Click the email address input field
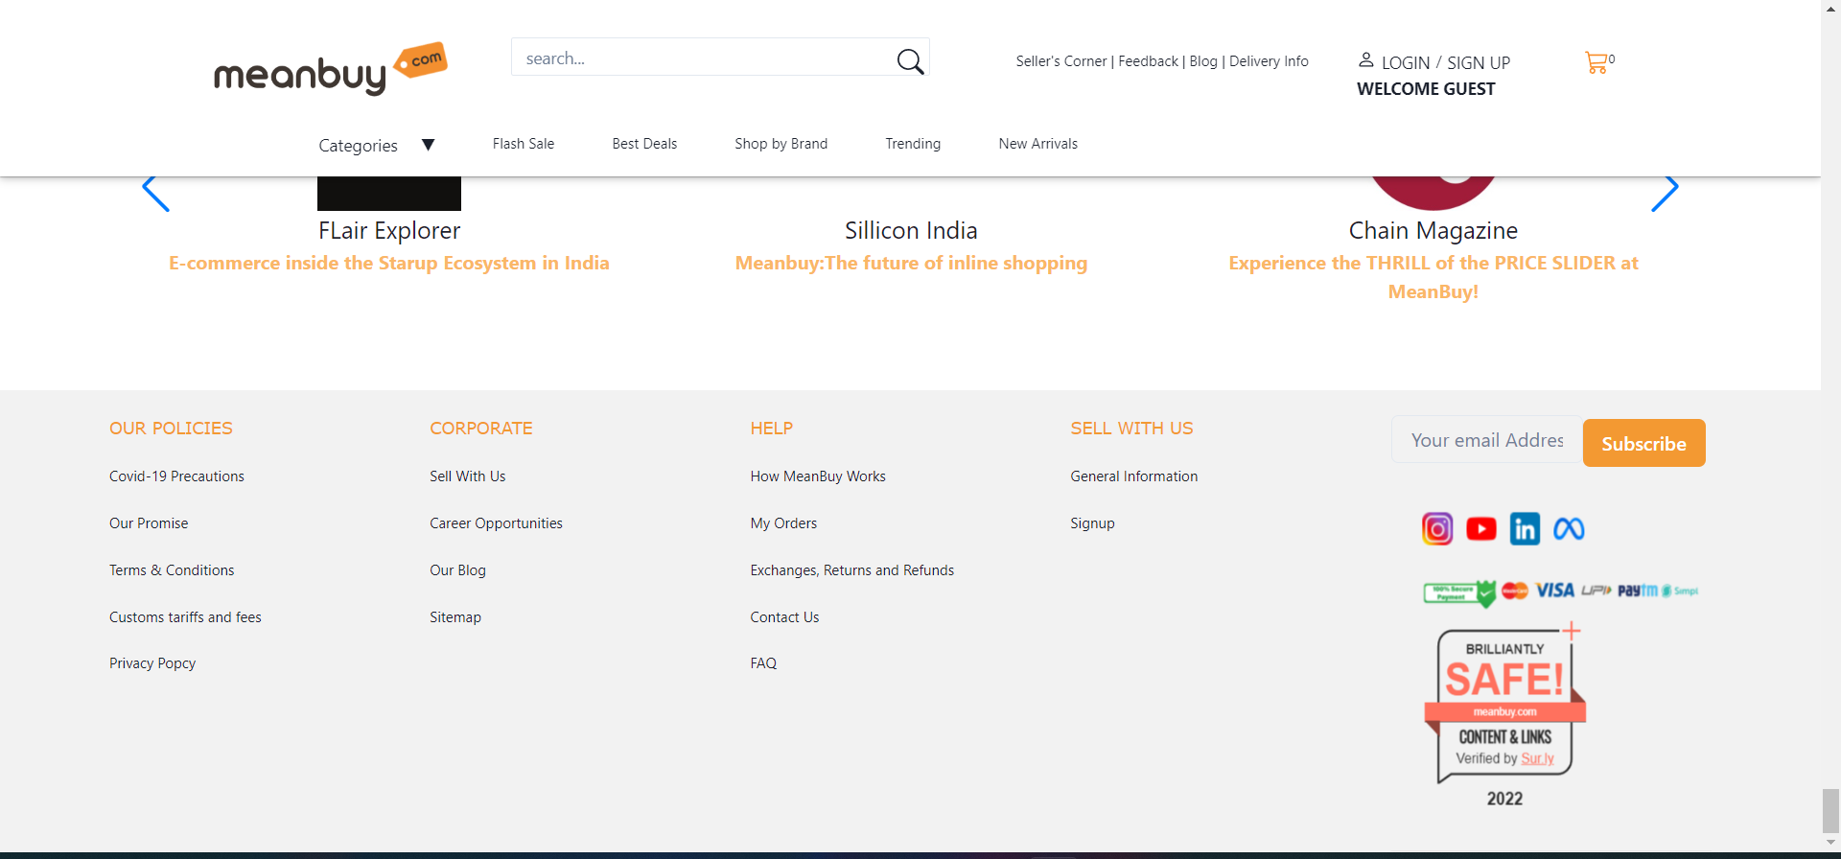The width and height of the screenshot is (1841, 859). (1487, 440)
